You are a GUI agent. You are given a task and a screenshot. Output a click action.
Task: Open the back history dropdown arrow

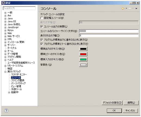[126, 8]
